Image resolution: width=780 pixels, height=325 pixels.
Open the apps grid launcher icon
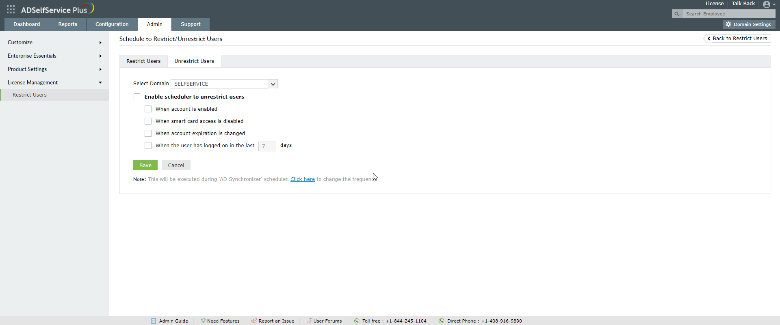[x=11, y=9]
